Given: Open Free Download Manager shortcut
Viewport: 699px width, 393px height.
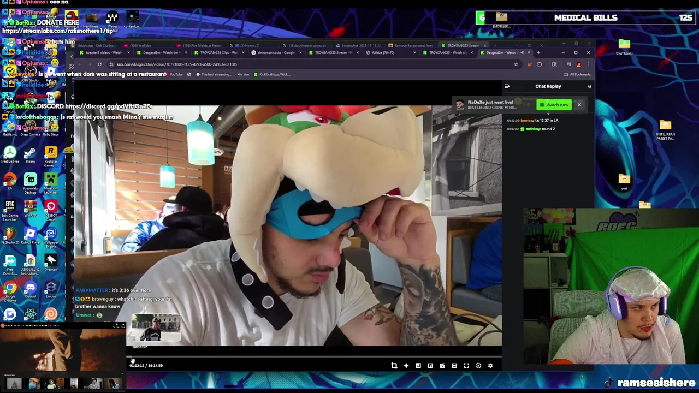Looking at the screenshot, I should 10,265.
